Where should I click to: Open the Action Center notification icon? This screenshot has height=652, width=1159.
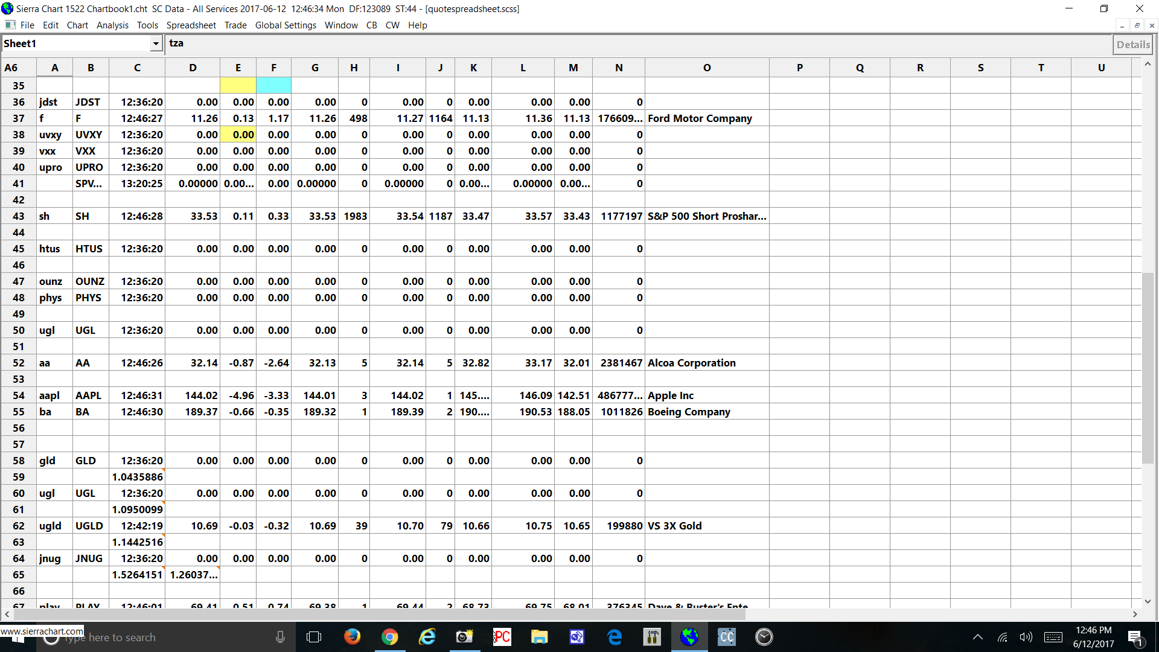coord(1135,637)
